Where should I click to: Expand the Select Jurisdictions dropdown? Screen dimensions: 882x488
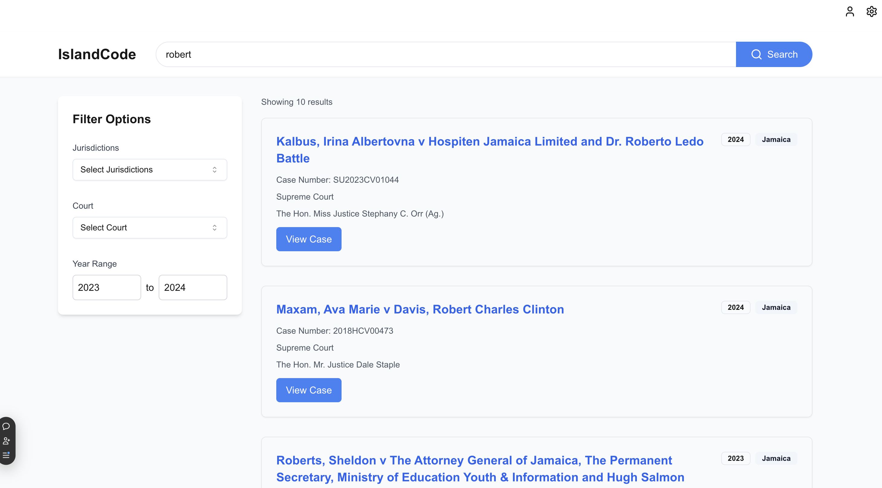tap(150, 170)
